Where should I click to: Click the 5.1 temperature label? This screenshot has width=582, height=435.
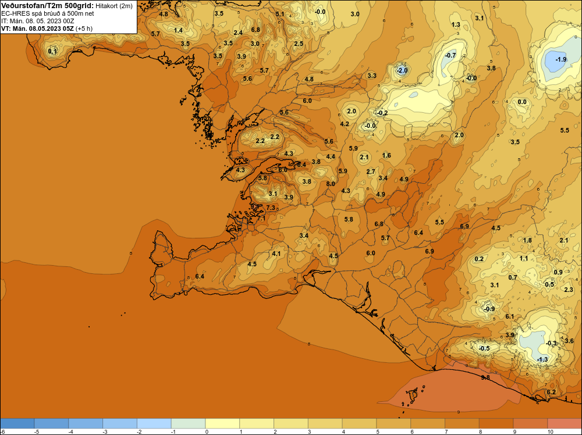[x=280, y=14]
